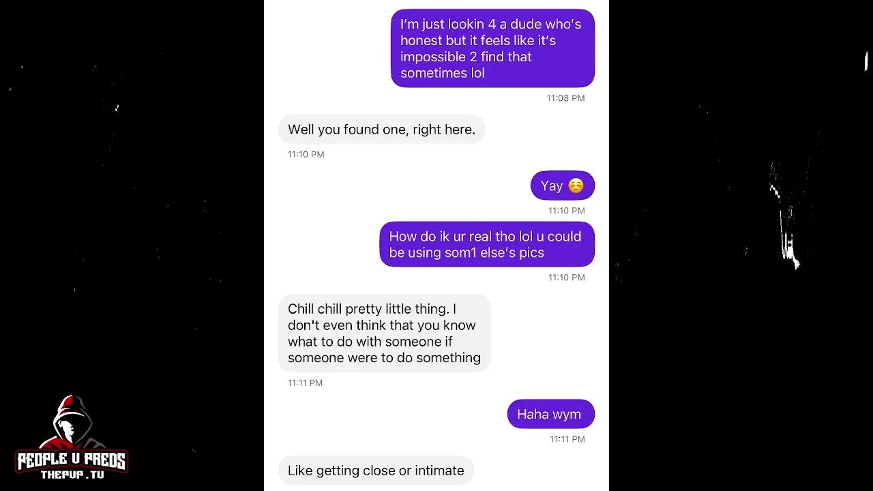Click the blushing emoji in Yay message

pyautogui.click(x=576, y=185)
